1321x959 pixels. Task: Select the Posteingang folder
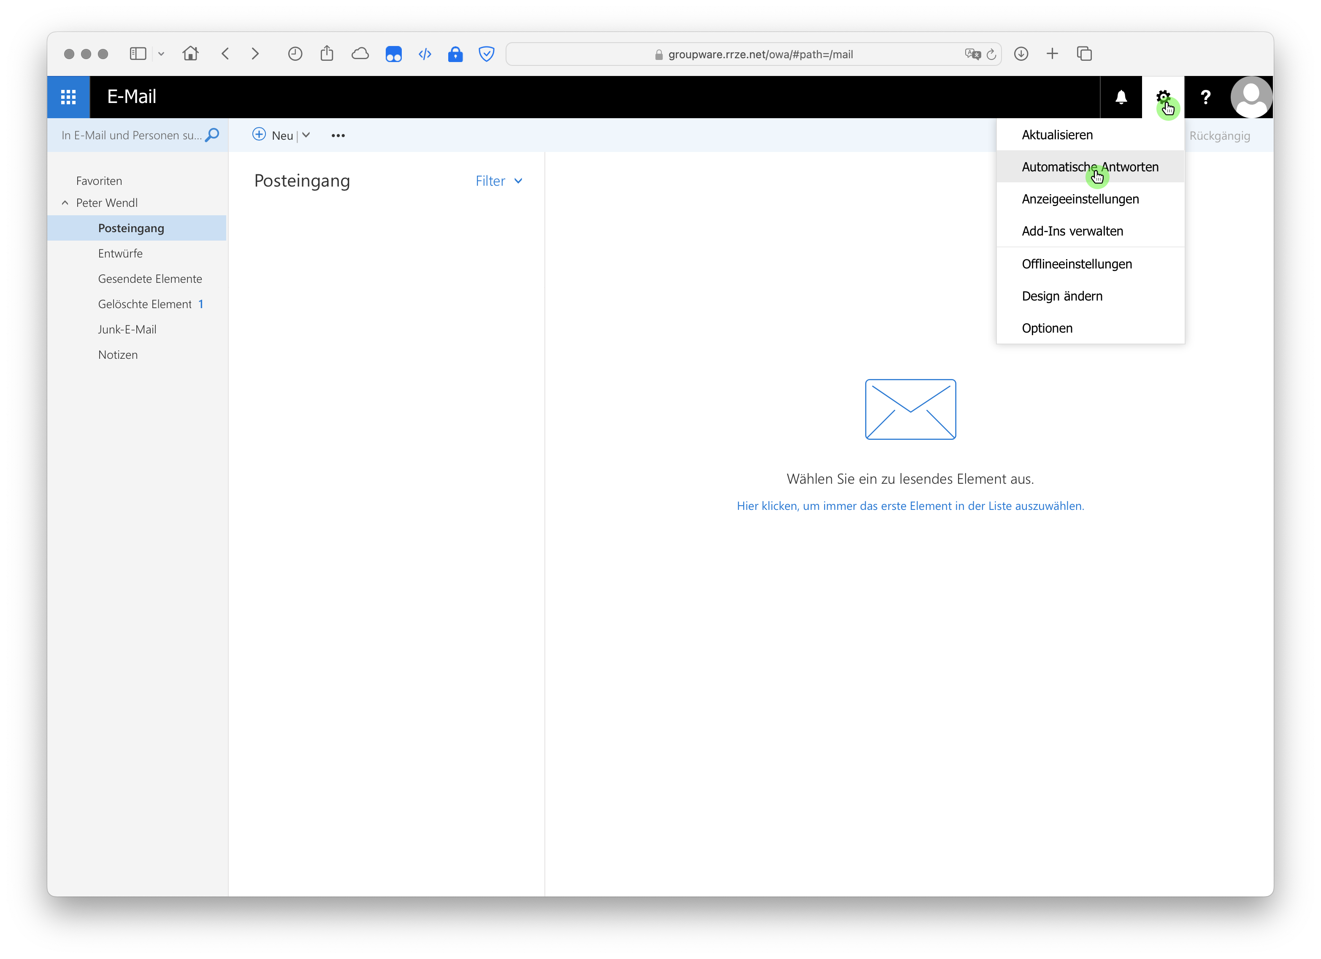pyautogui.click(x=137, y=228)
